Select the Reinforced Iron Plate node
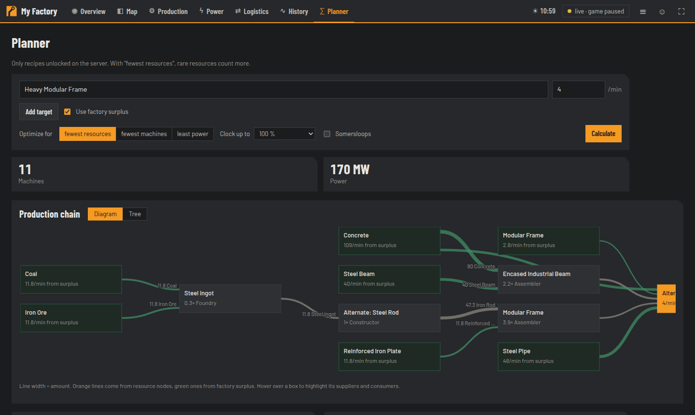The image size is (695, 415). (x=389, y=356)
